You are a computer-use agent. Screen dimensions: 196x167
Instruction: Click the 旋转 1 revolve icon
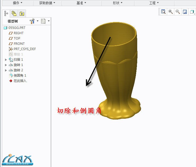[11, 65]
